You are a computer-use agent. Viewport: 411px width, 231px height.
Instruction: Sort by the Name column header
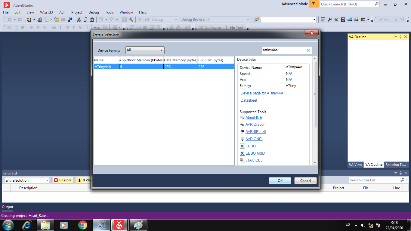pos(107,60)
